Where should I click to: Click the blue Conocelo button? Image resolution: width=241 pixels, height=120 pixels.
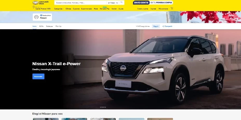[x=38, y=76]
